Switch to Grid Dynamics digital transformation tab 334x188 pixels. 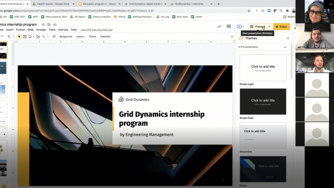tap(146, 4)
